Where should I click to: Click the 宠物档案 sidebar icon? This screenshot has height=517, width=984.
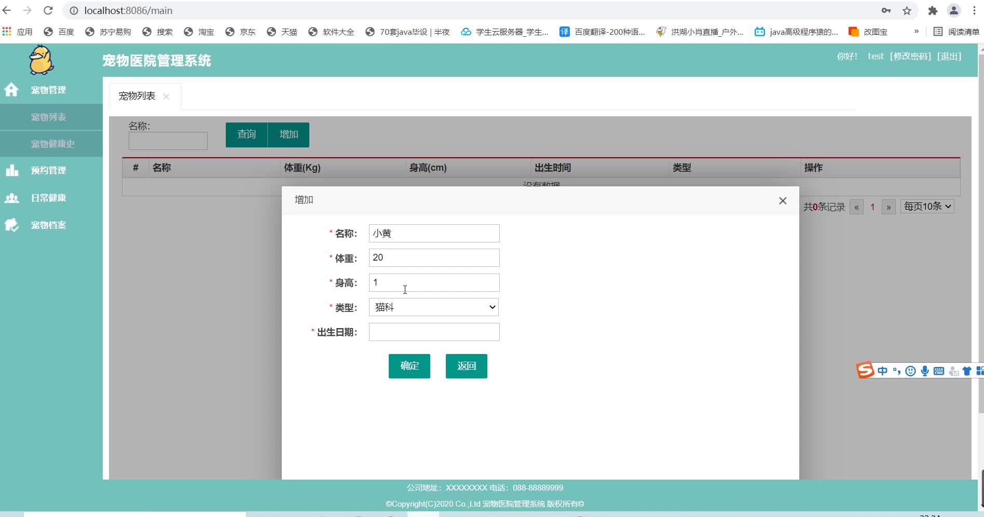[x=11, y=225]
